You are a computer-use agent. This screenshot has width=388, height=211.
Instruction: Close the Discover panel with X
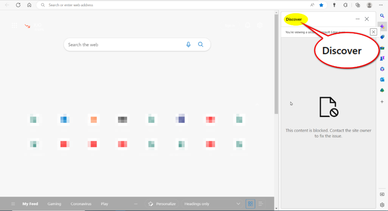pyautogui.click(x=367, y=19)
